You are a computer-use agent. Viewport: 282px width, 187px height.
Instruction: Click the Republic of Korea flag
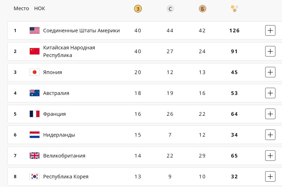pos(35,177)
